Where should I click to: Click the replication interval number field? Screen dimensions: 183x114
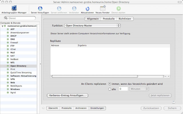124,89
